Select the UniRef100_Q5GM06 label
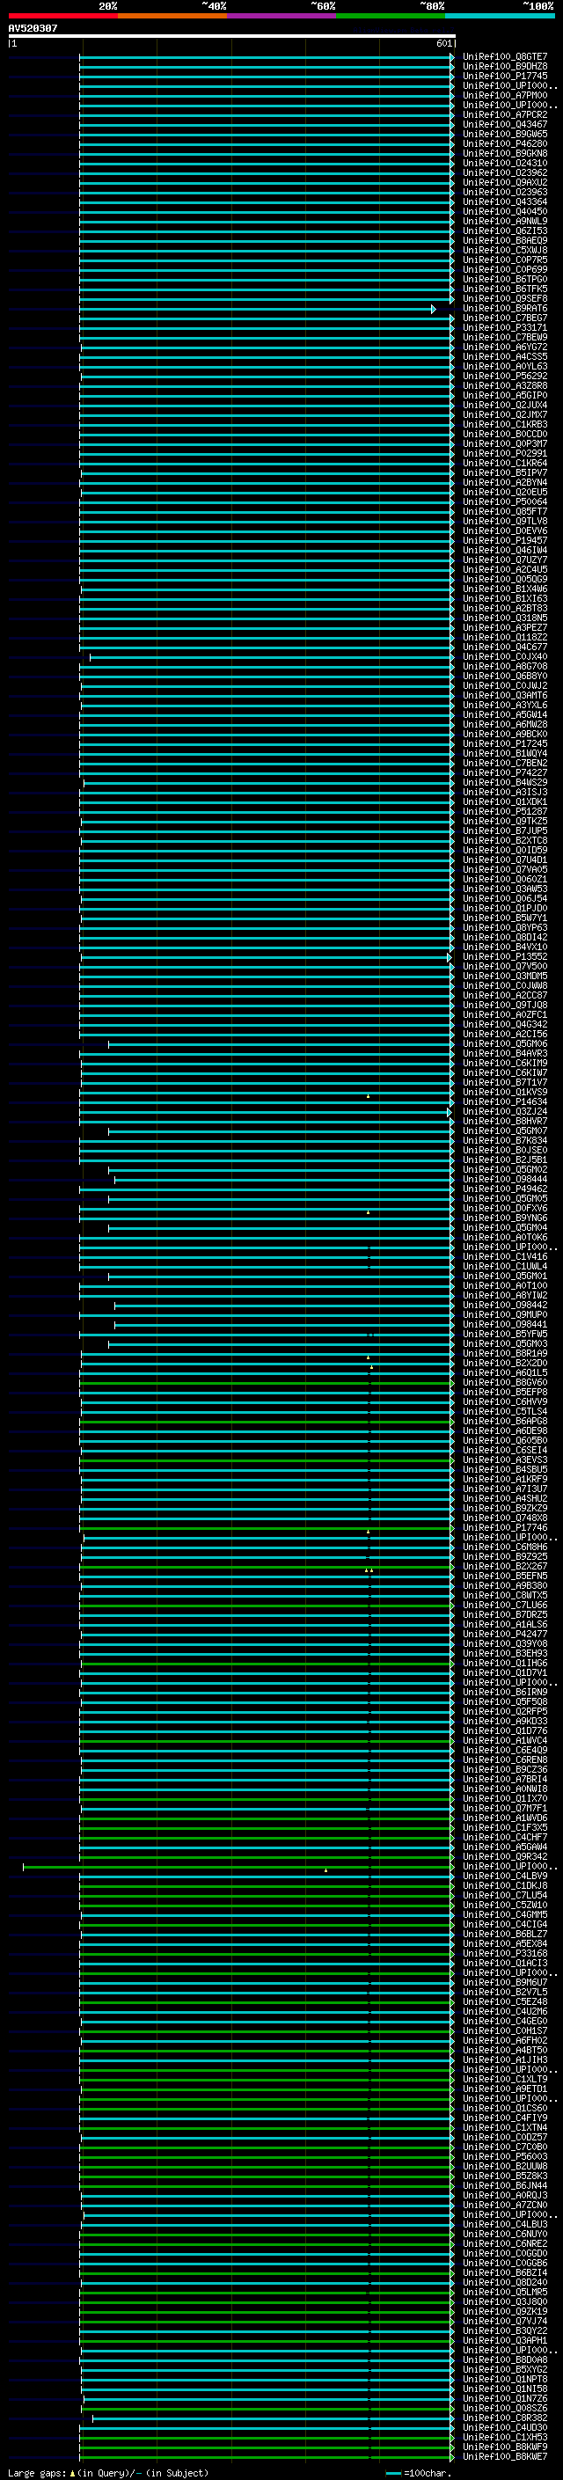Screen dimensions: 563x2480 click(505, 1043)
